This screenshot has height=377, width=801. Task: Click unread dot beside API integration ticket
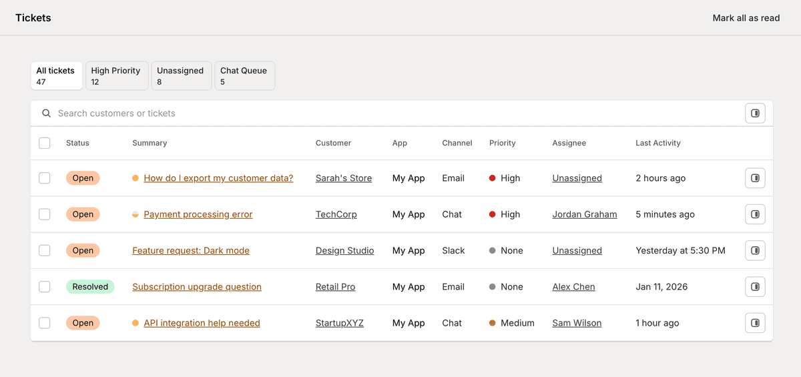136,323
